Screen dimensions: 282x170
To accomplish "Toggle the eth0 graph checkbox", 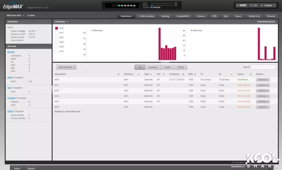I will 56,28.
